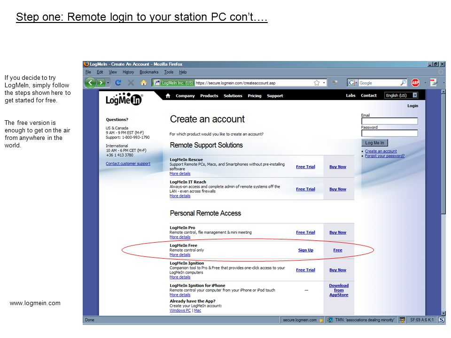Viewport: 451px width, 338px height.
Task: Select Products in the site navigation
Action: coord(209,96)
